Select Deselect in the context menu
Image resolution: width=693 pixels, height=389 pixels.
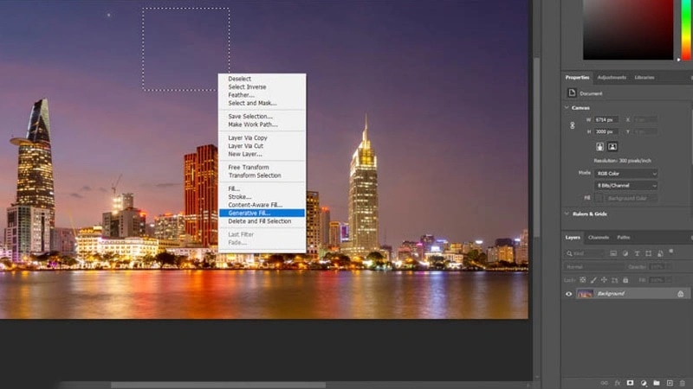[x=240, y=79]
